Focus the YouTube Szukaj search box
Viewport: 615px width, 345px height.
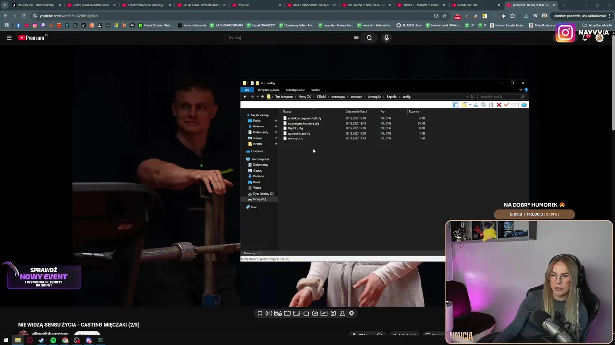click(293, 38)
